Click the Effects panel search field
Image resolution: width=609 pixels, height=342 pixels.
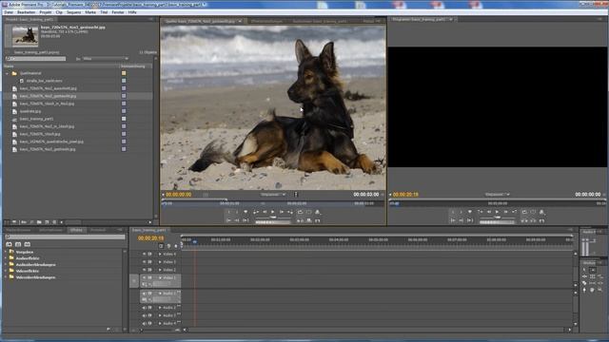coord(66,237)
